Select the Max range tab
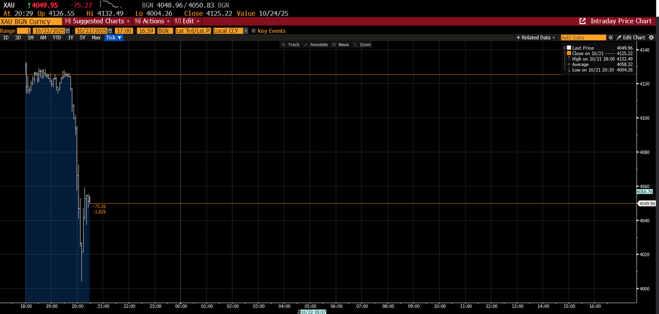The image size is (659, 314). [x=96, y=38]
